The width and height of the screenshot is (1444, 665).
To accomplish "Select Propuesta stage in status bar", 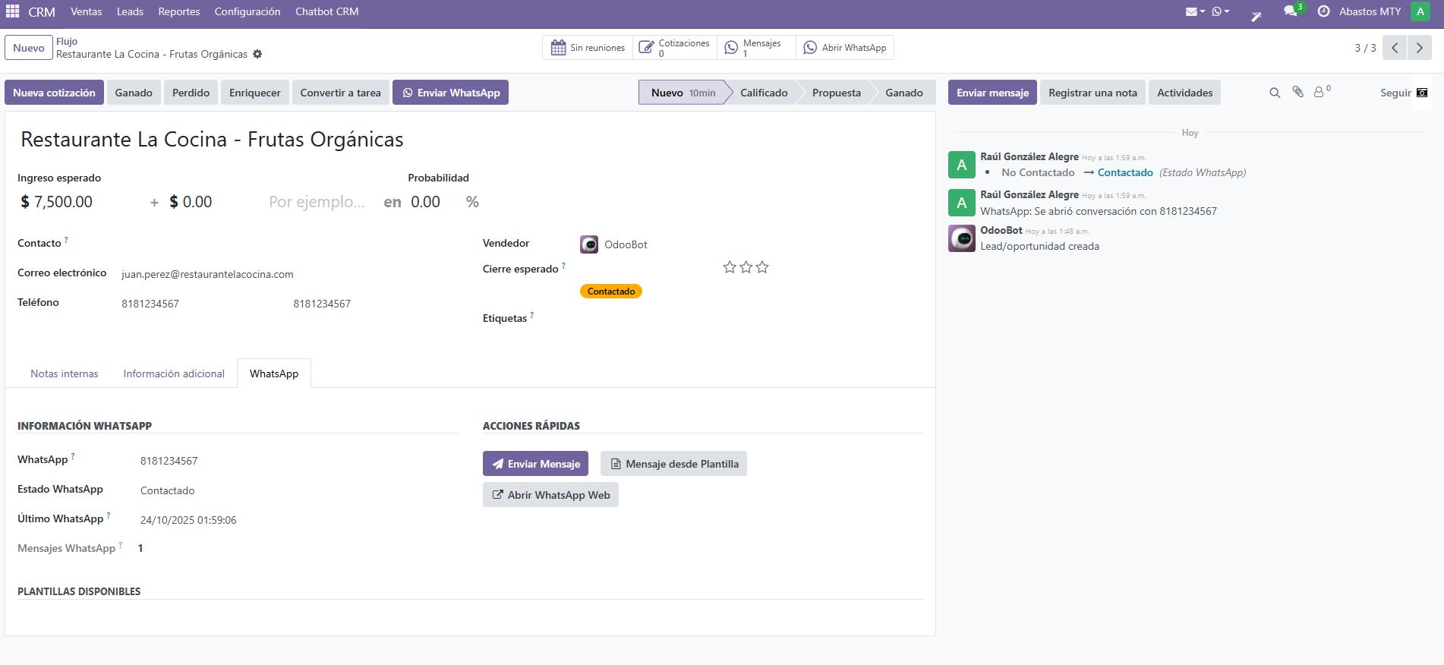I will [x=836, y=93].
